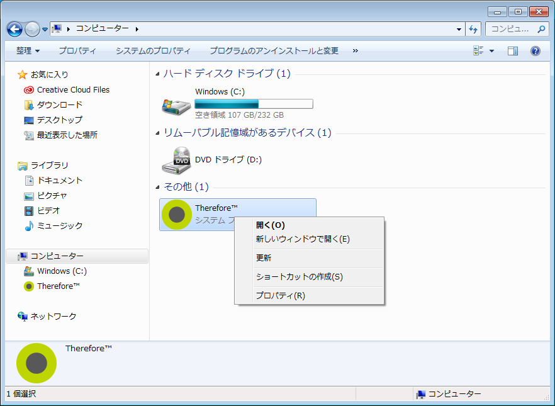Open Therefore™ in the navigation pane
555x406 pixels.
pos(59,286)
